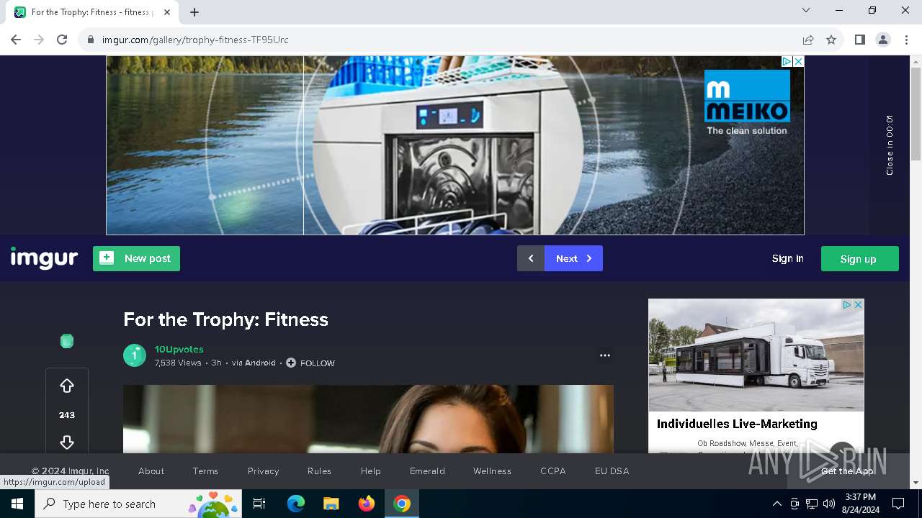
Task: Open the CCPA footer link
Action: pos(553,471)
